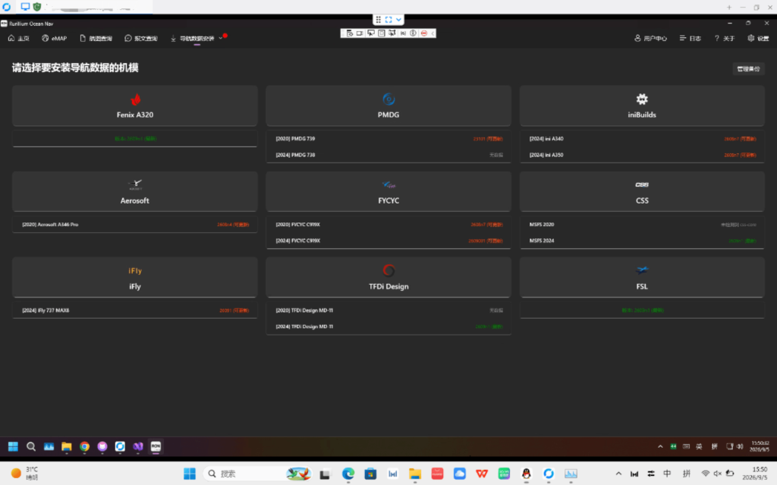Screen dimensions: 777x485
Task: Select the [2020] PMDG 739 row
Action: click(388, 139)
